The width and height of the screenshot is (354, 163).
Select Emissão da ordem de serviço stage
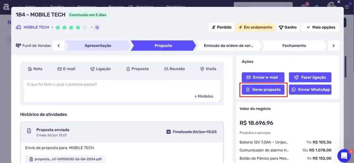coord(229,46)
